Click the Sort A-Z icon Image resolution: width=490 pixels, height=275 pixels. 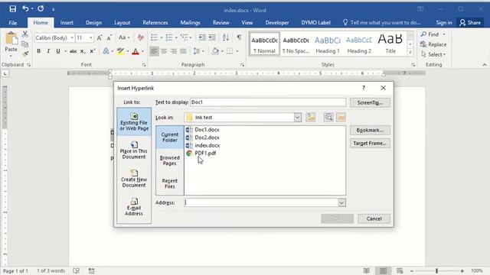pos(226,37)
